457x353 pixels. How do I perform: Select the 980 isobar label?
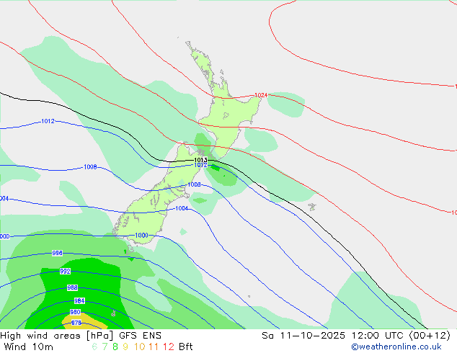[75, 312]
